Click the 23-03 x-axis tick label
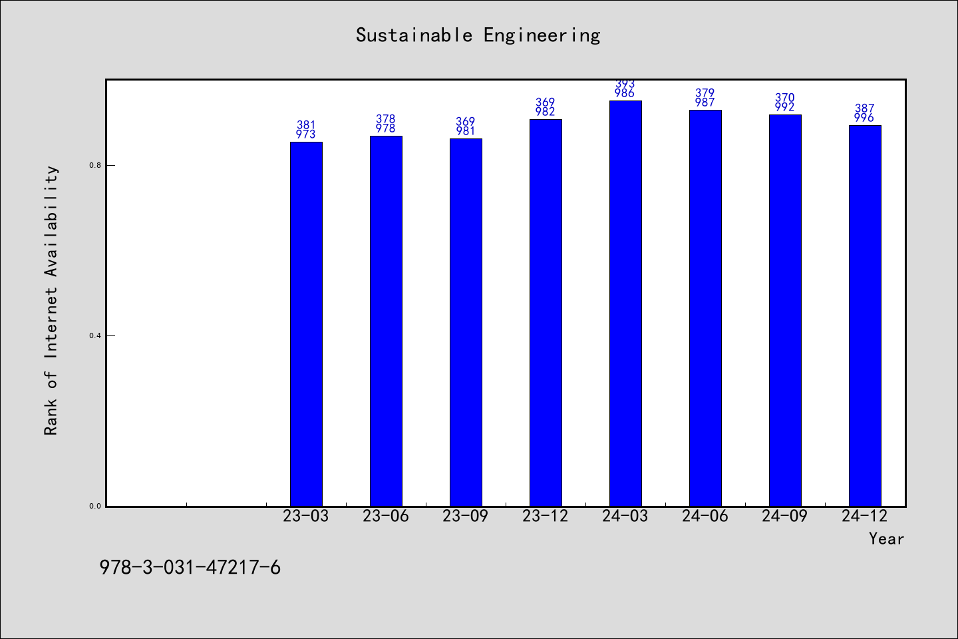Screen dimensions: 958x639 click(x=306, y=516)
